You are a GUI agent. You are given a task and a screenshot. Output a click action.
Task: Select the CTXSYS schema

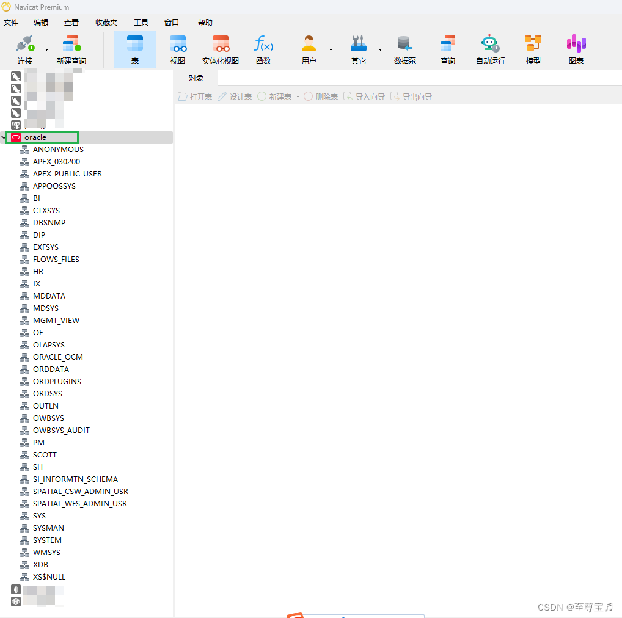[x=46, y=211]
